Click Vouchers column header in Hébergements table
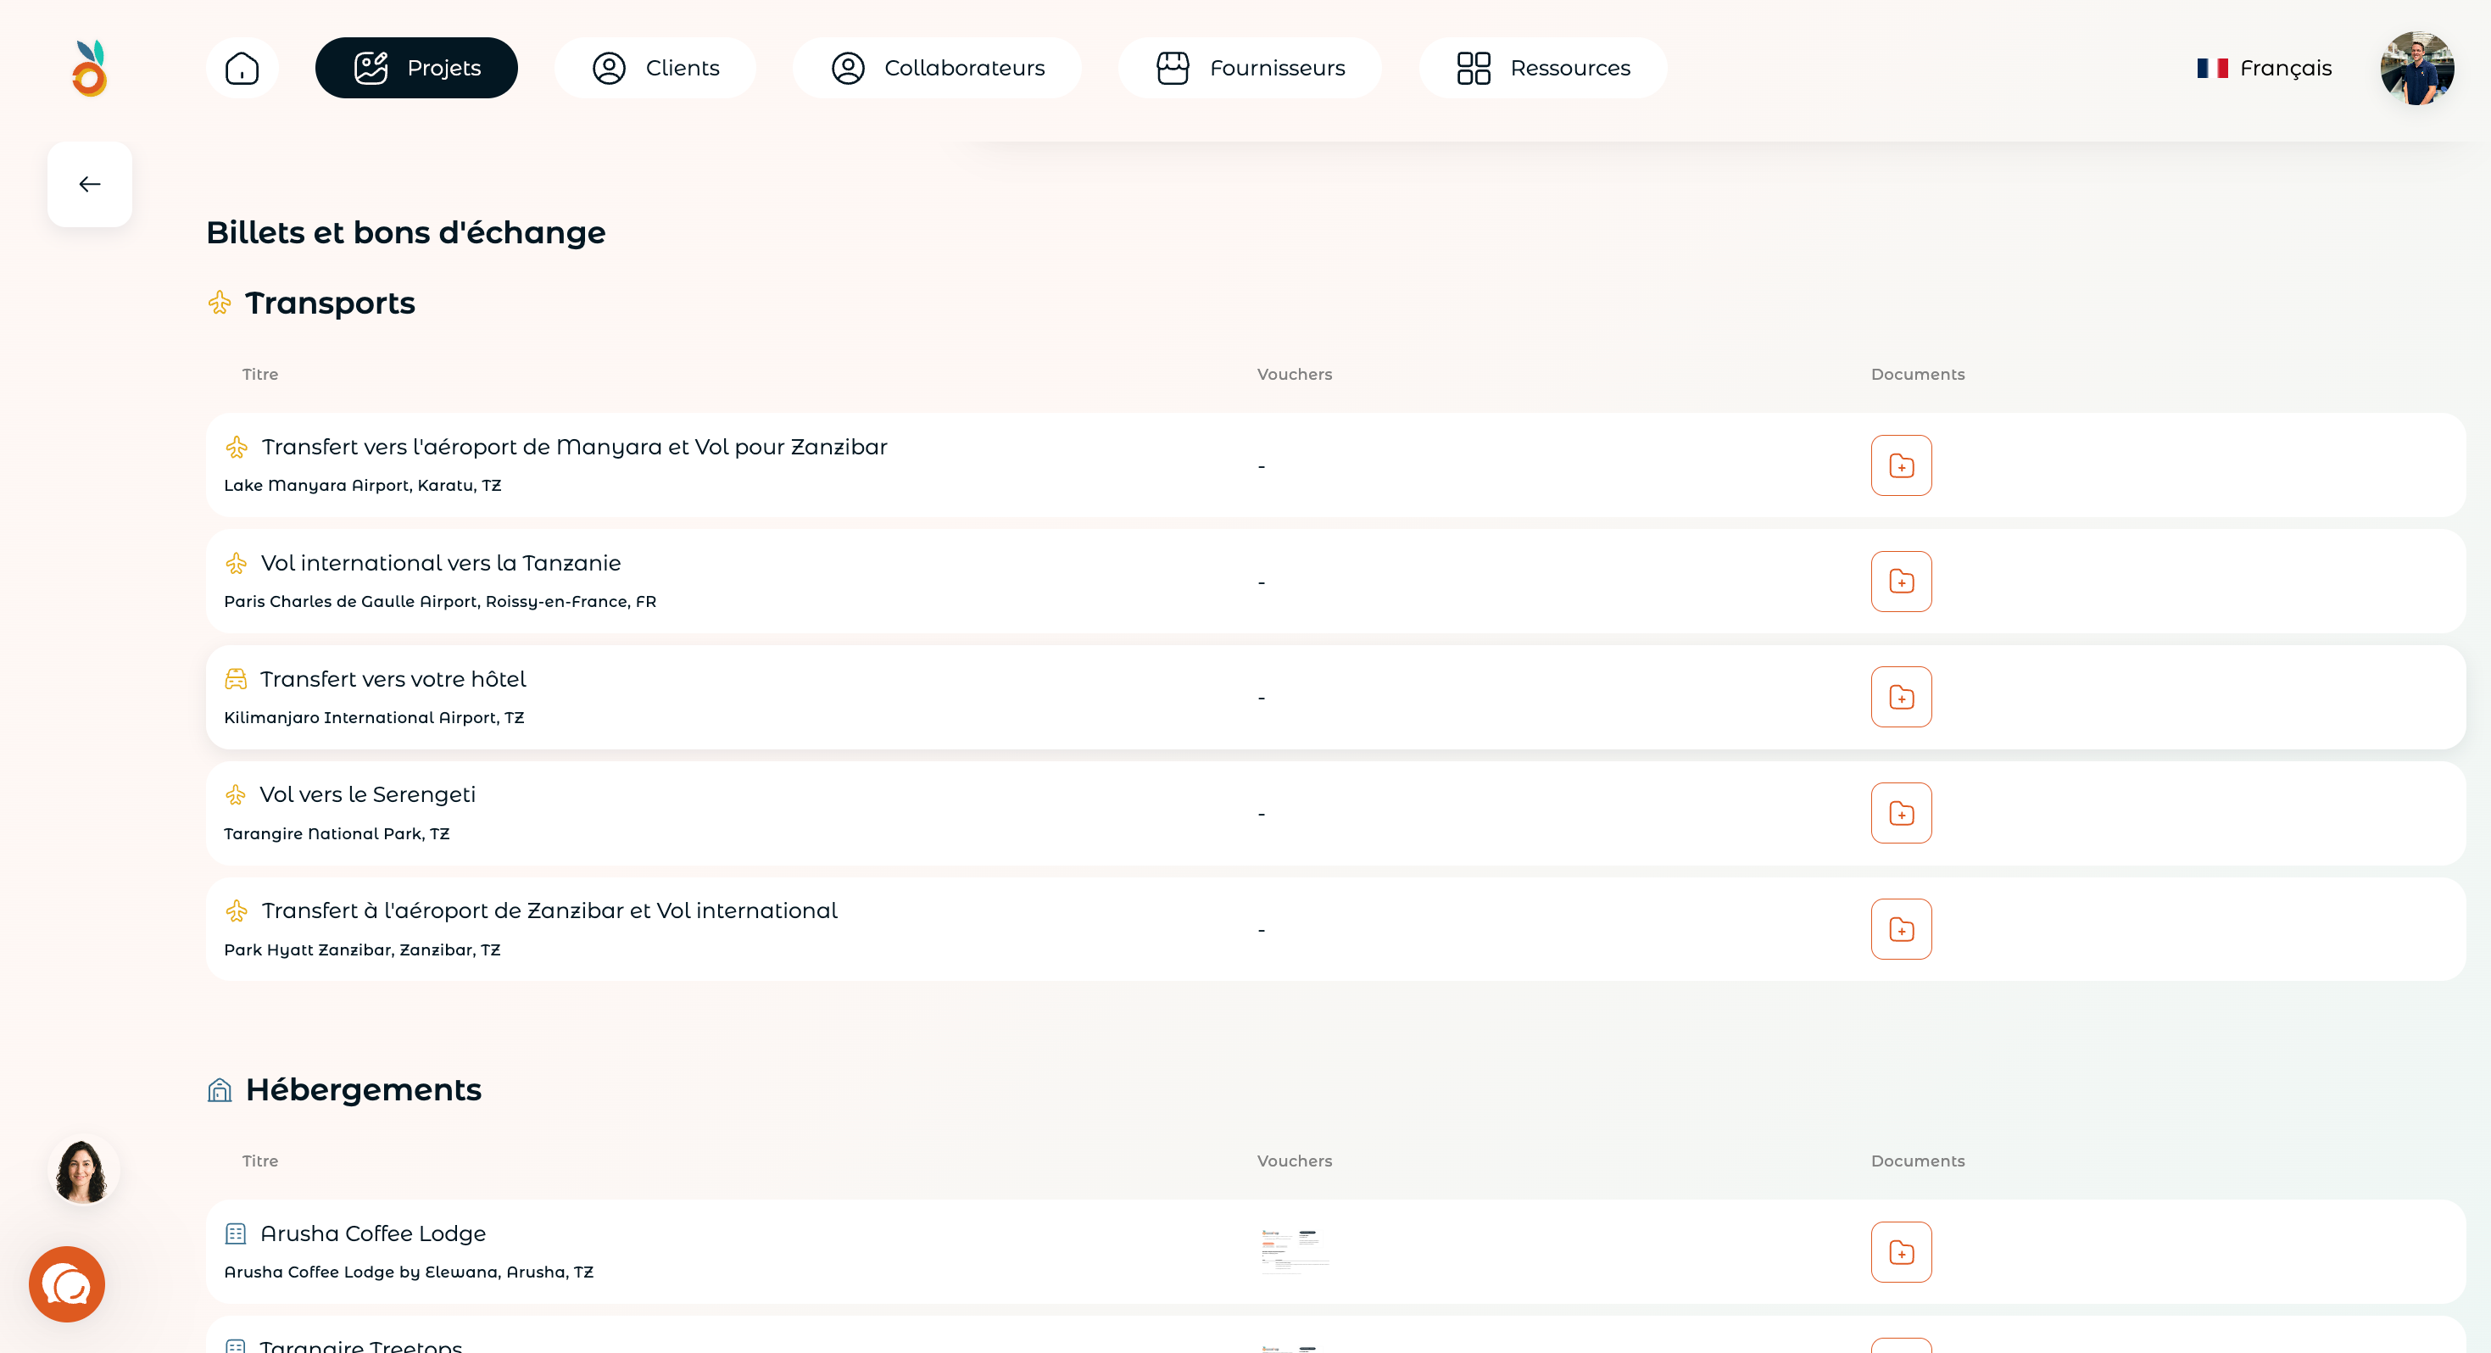The width and height of the screenshot is (2491, 1353). (x=1295, y=1161)
